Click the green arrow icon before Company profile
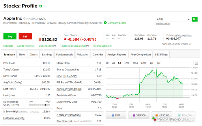The width and height of the screenshot is (202, 126). pyautogui.click(x=105, y=23)
